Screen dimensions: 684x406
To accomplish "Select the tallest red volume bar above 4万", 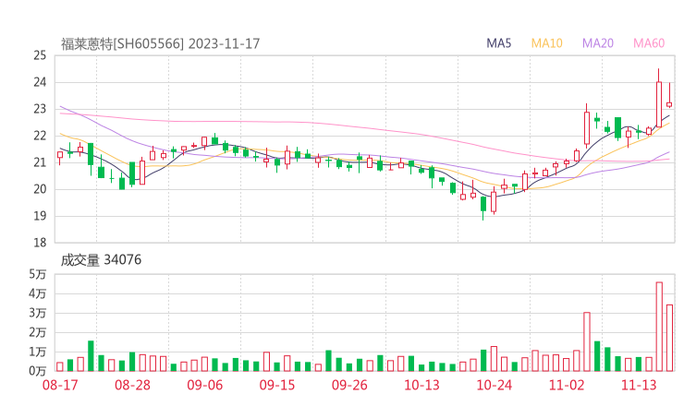I will tap(659, 327).
